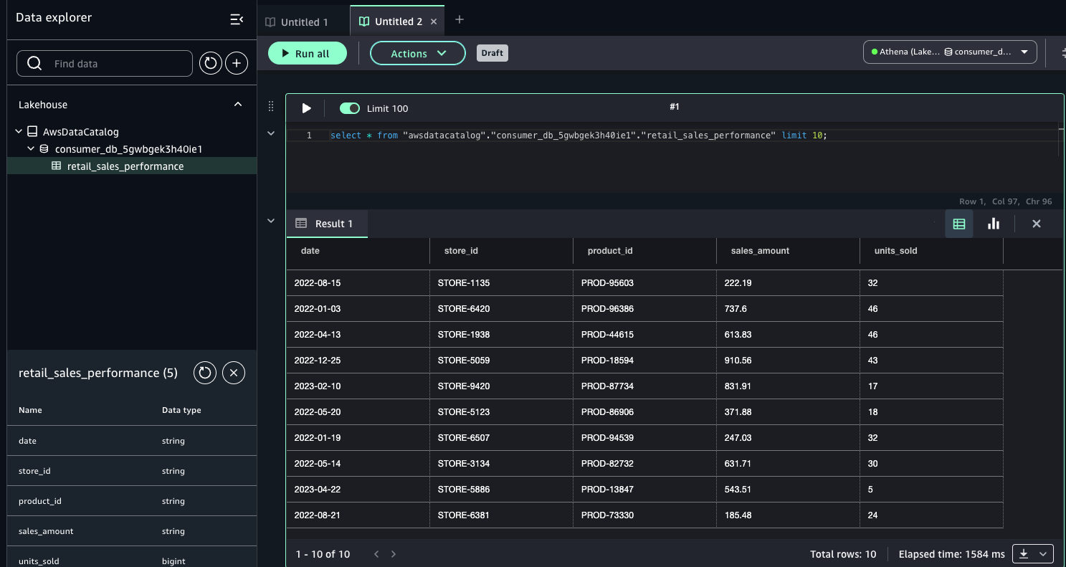Click the Draft status badge
This screenshot has height=567, width=1066.
coord(492,53)
